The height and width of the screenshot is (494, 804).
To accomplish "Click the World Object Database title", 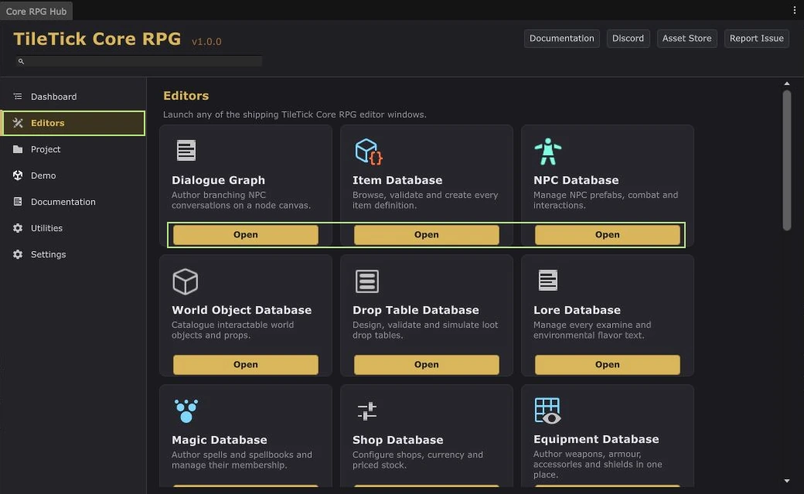I will [x=241, y=310].
